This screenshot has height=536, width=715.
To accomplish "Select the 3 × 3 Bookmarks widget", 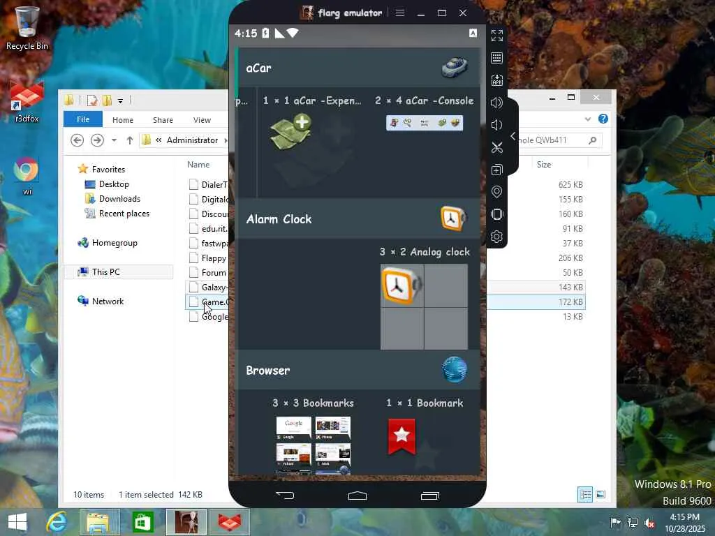I will 314,445.
